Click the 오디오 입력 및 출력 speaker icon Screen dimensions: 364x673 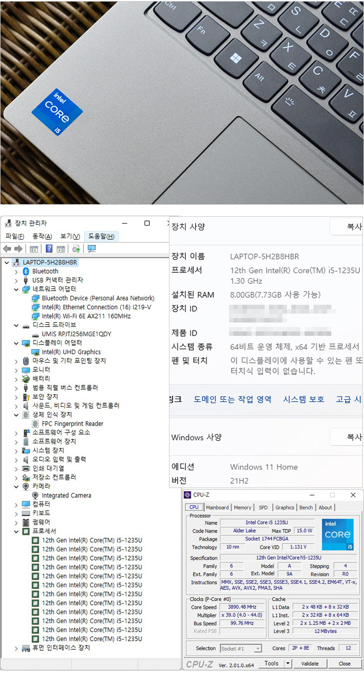[x=26, y=459]
